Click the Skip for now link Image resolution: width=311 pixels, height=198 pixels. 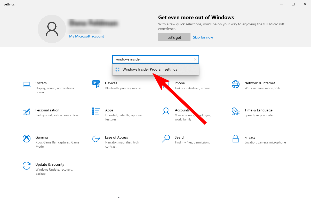click(203, 37)
